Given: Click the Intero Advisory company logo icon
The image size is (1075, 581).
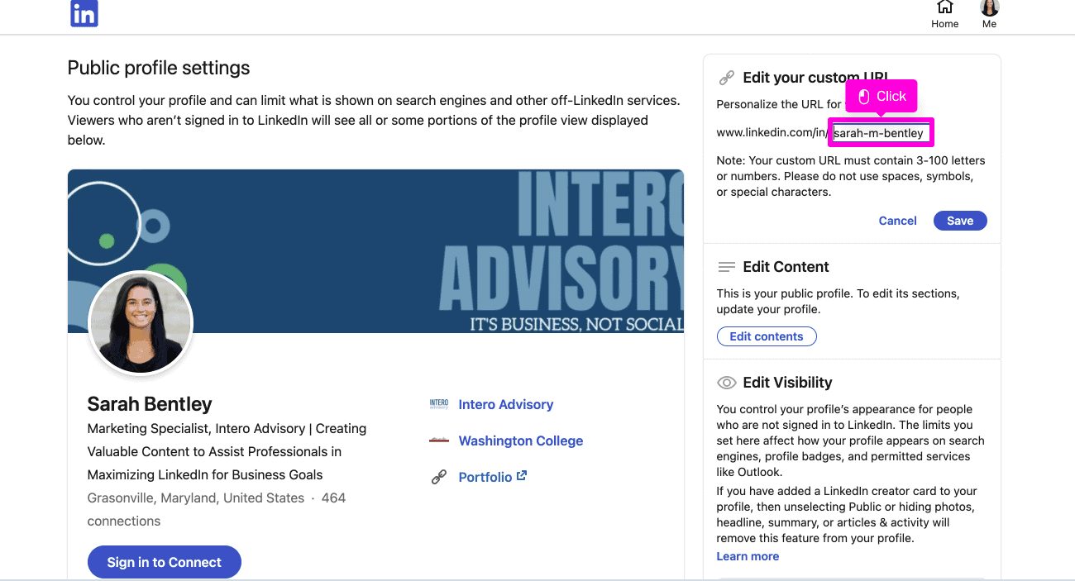Looking at the screenshot, I should pos(439,404).
